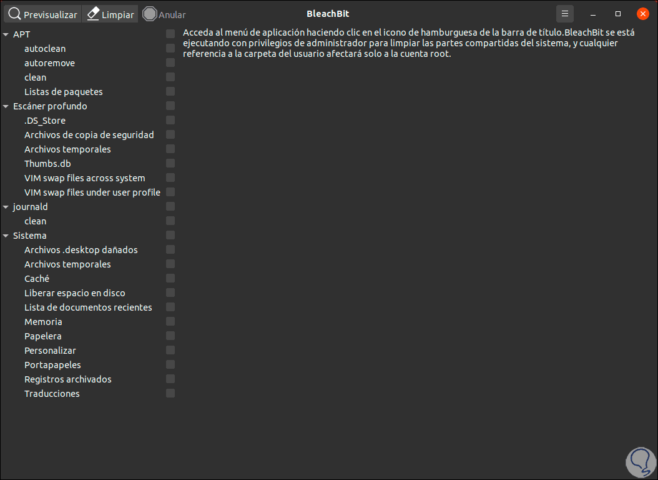Enable the autoclean checkbox
658x480 pixels.
tap(170, 48)
